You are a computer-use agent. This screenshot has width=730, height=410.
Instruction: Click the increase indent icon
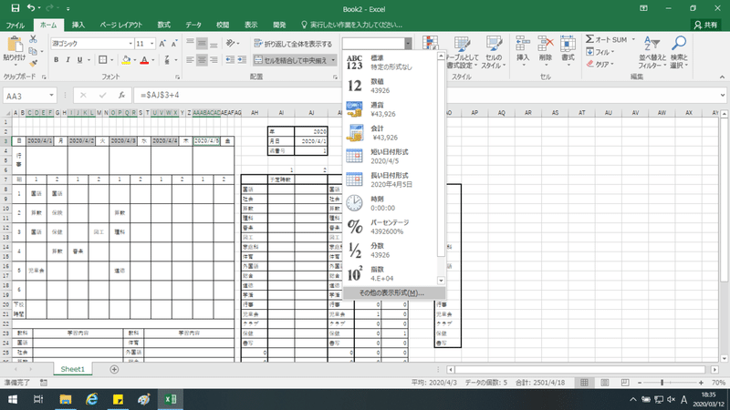[242, 60]
